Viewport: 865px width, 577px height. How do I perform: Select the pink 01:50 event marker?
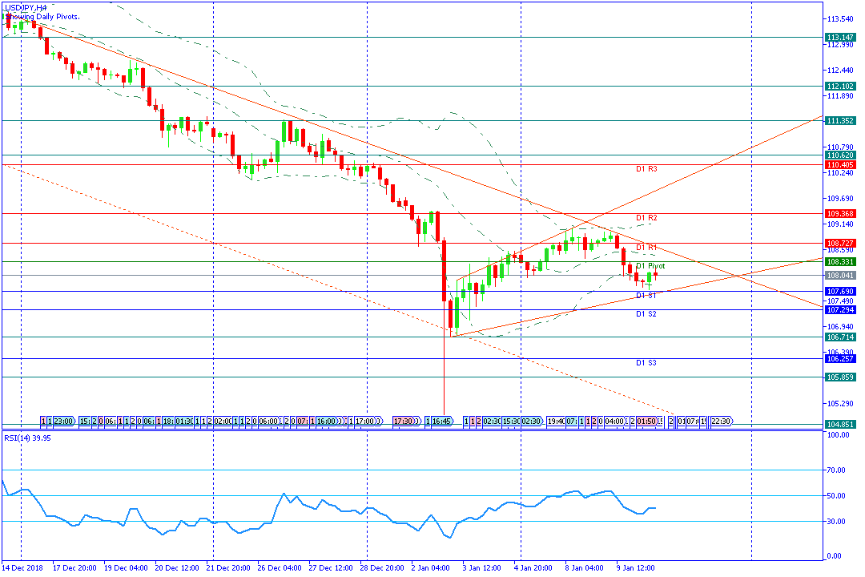pos(646,422)
